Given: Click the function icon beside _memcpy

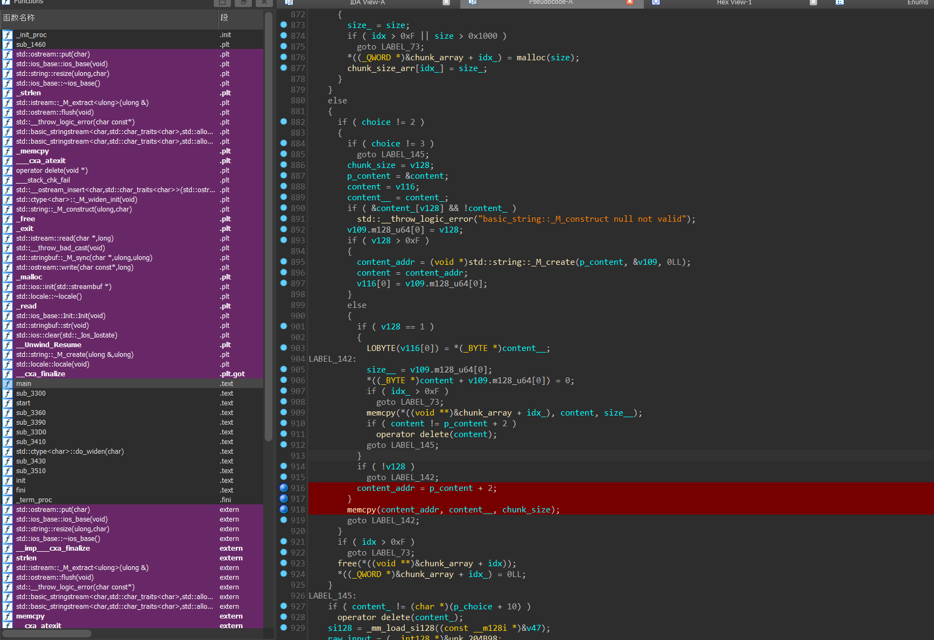Looking at the screenshot, I should click(x=8, y=151).
